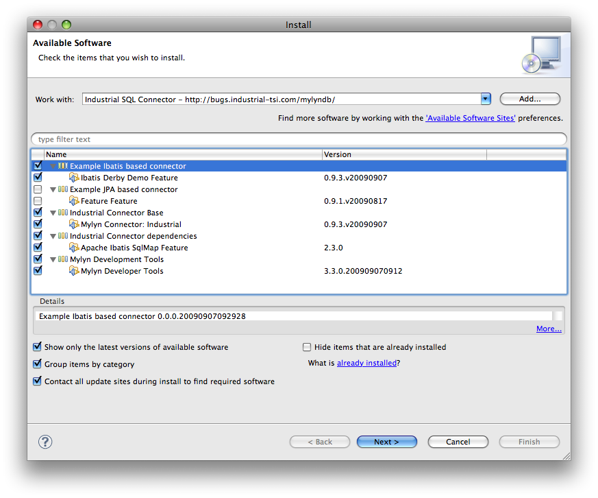Collapse Industrial Connector dependencies node
598x498 pixels.
coord(53,236)
